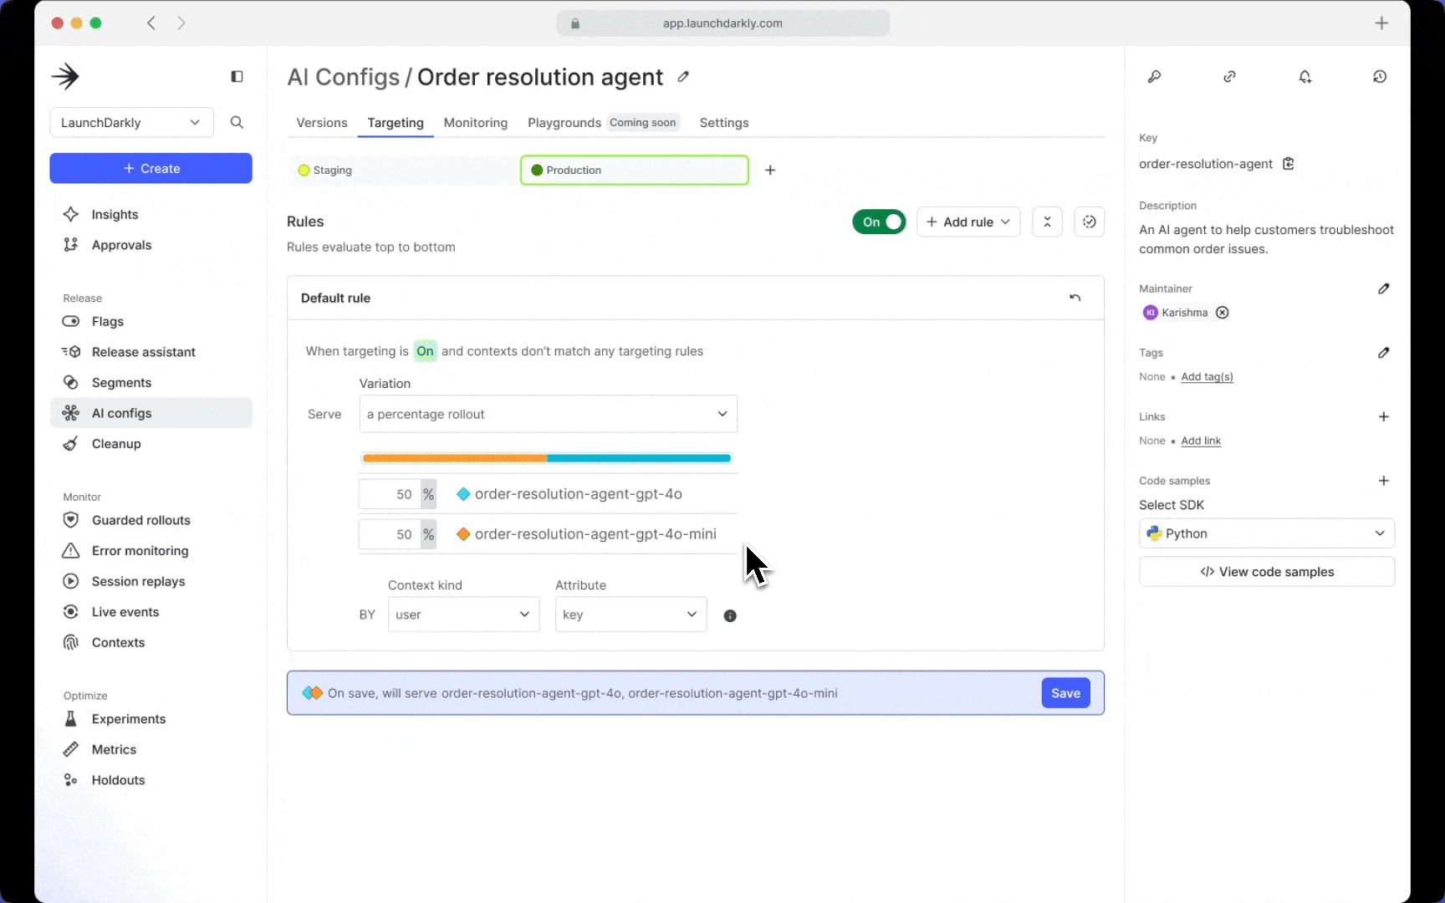Choose SDK from Python dropdown

pos(1266,533)
